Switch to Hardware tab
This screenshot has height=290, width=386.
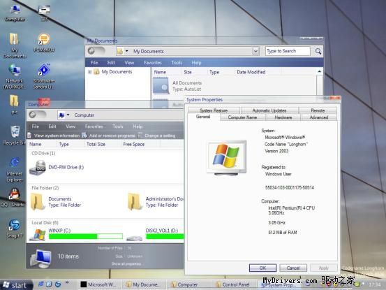click(x=283, y=117)
